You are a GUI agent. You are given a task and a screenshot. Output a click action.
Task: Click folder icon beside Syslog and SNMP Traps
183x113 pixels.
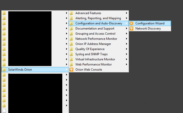click(x=71, y=54)
